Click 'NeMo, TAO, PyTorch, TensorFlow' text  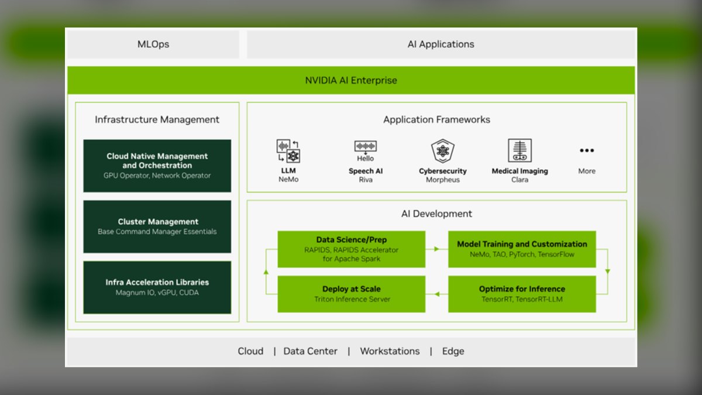(x=522, y=255)
